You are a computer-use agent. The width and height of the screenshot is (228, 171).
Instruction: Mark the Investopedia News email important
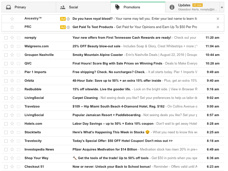(19, 149)
